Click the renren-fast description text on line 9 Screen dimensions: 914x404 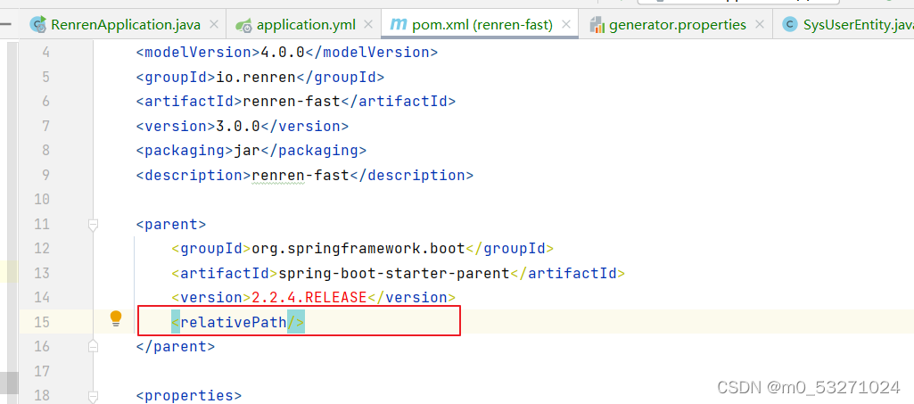(300, 175)
